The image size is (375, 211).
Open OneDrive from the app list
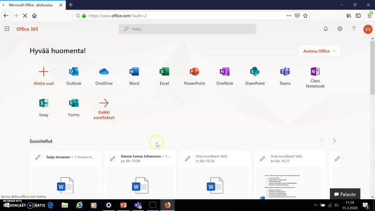(104, 76)
